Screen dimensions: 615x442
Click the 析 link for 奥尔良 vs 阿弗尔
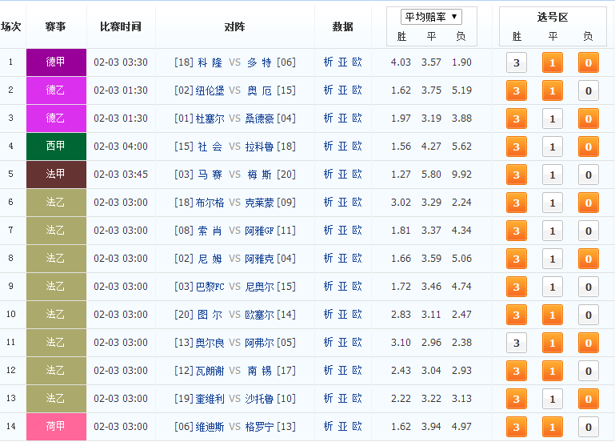coord(329,343)
